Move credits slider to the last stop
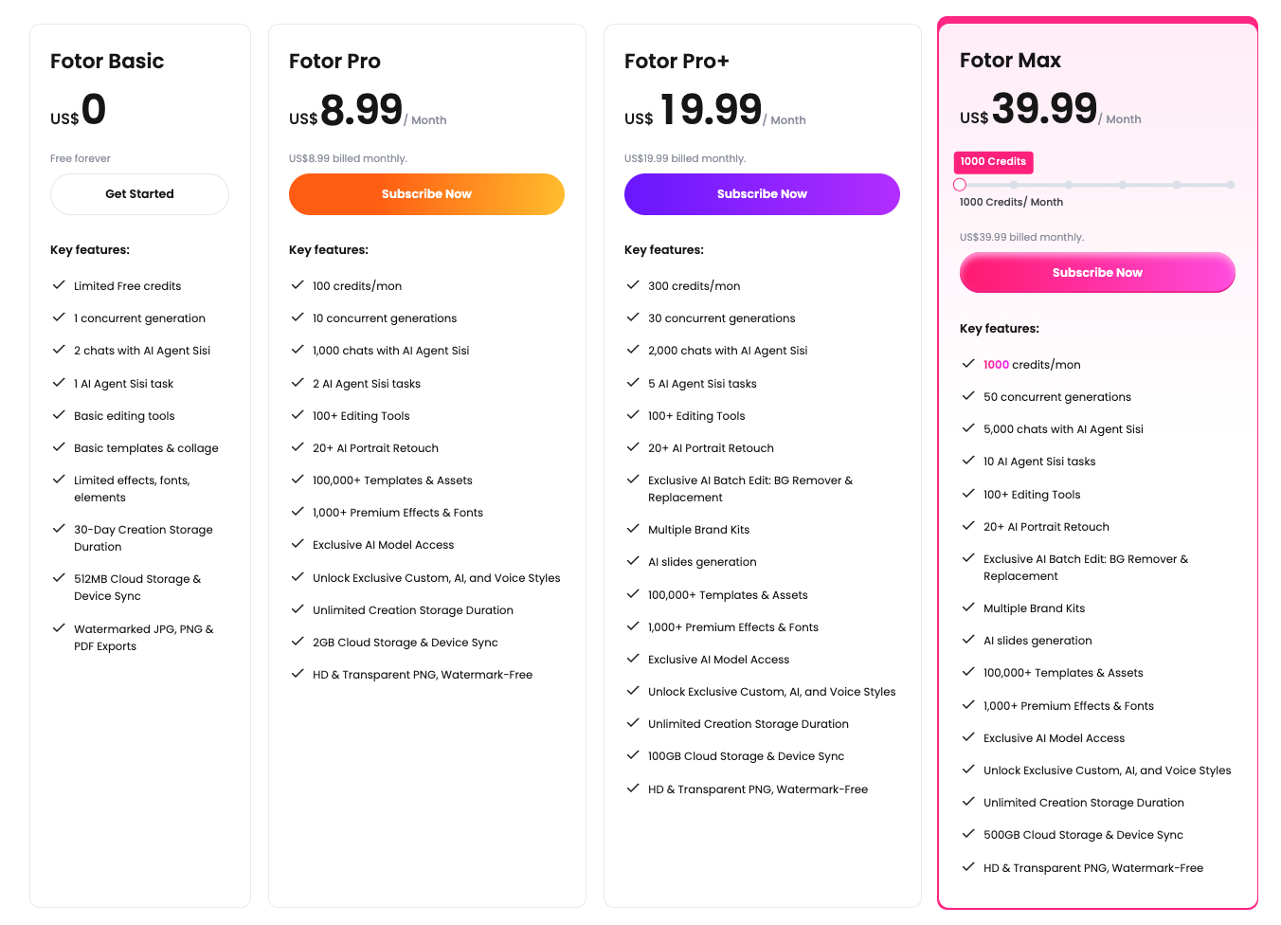The image size is (1281, 925). coord(1231,185)
